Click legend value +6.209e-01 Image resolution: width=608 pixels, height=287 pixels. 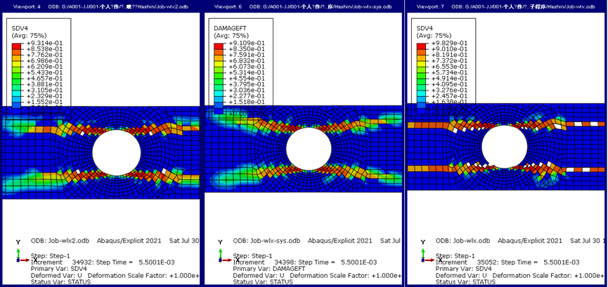44,67
